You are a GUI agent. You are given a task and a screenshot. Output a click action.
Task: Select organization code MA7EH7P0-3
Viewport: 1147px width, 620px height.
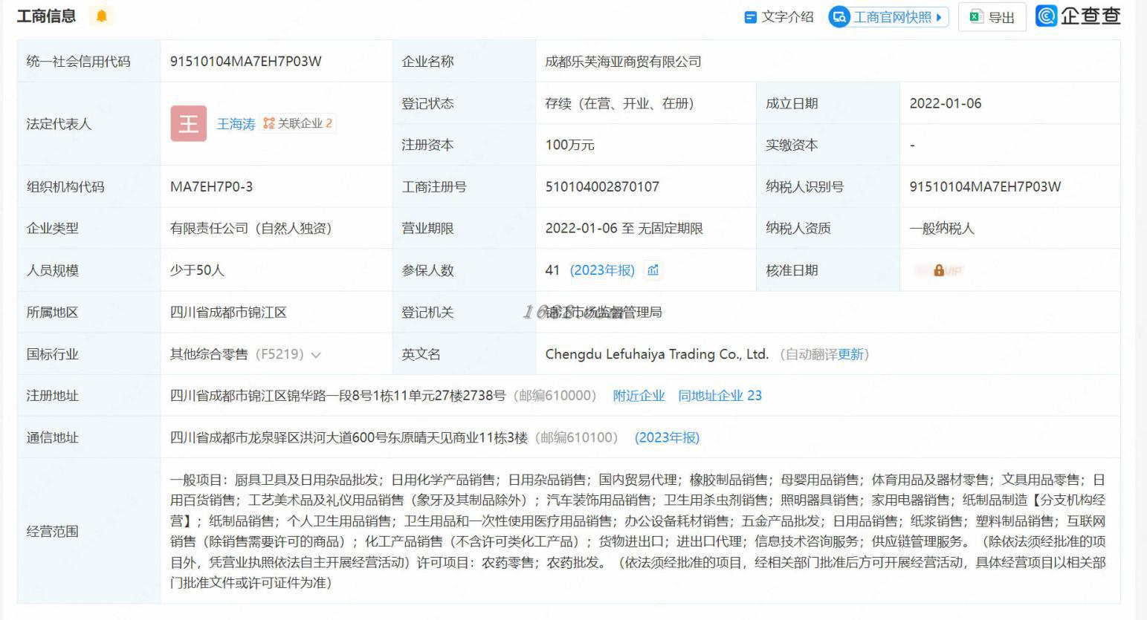click(x=211, y=186)
